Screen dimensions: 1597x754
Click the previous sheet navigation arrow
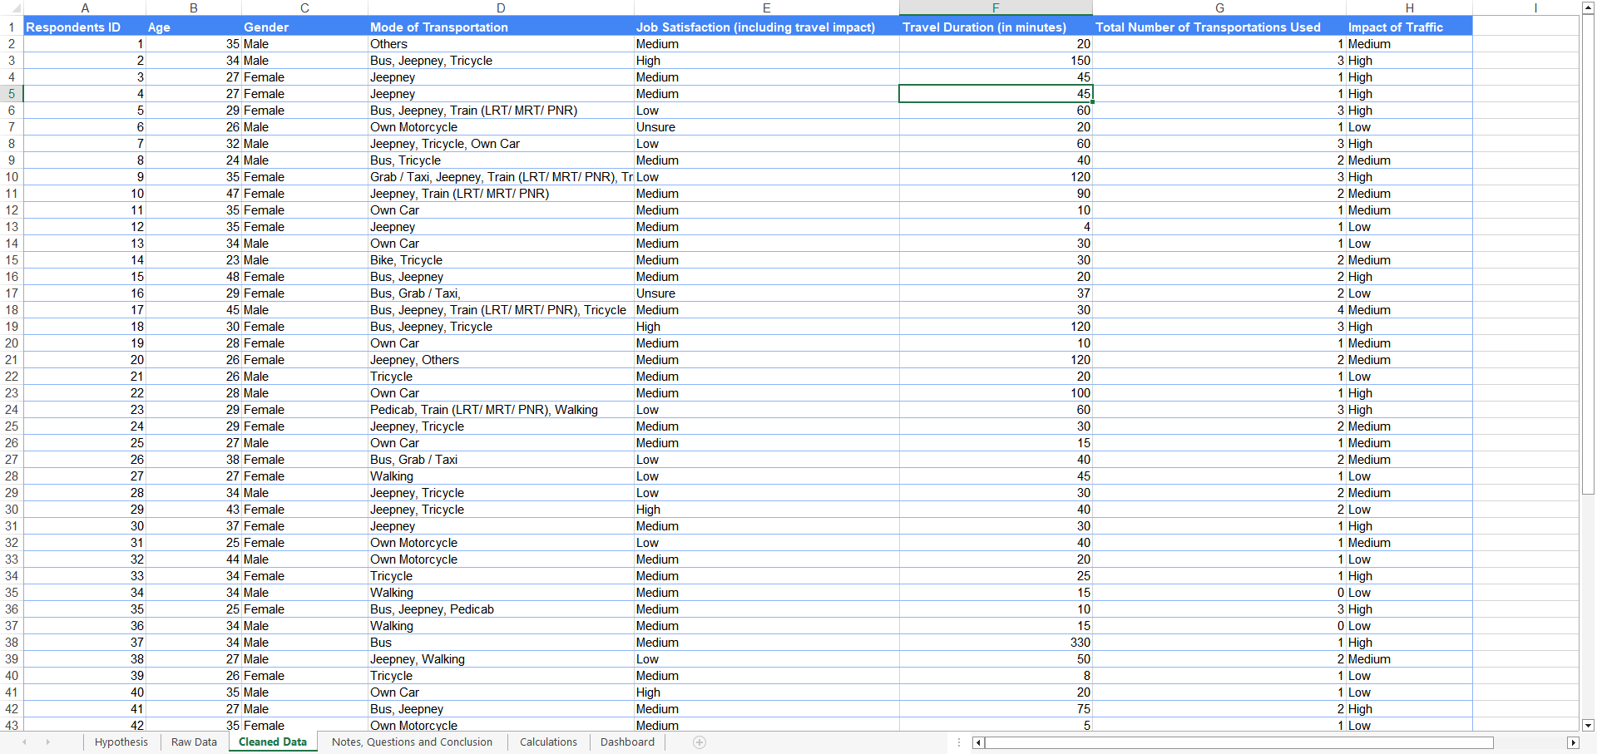coord(24,742)
